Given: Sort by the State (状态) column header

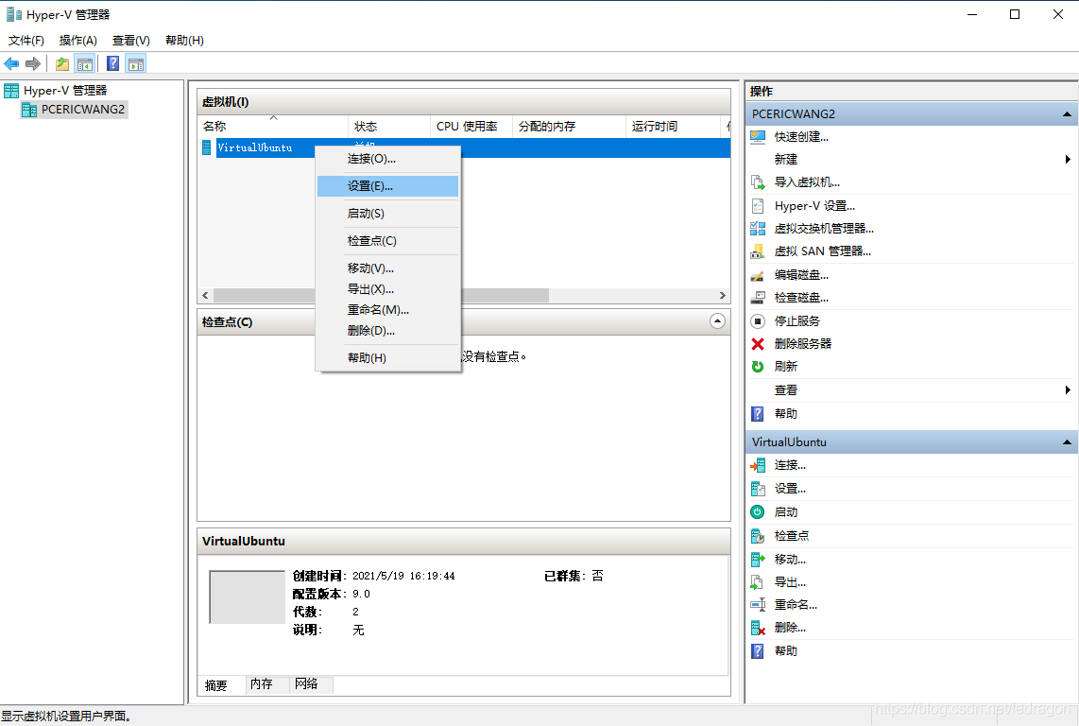Looking at the screenshot, I should [x=388, y=127].
